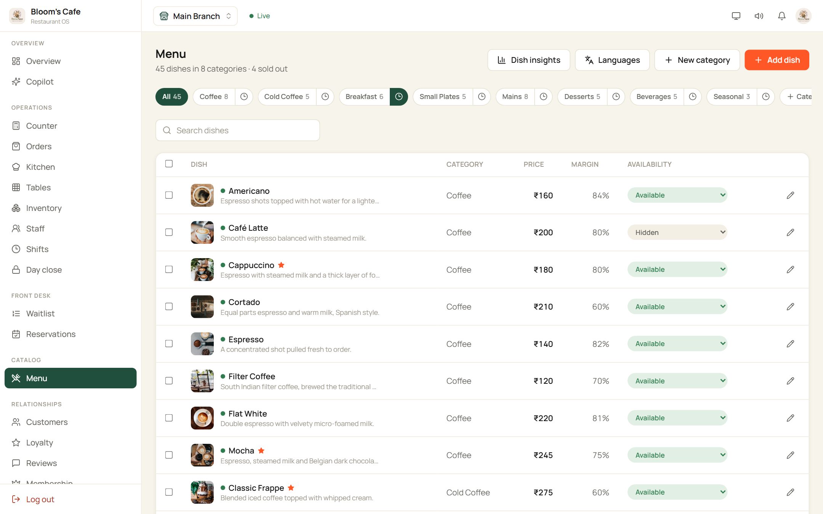Open Inventory in the sidebar
Image resolution: width=823 pixels, height=514 pixels.
coord(43,208)
